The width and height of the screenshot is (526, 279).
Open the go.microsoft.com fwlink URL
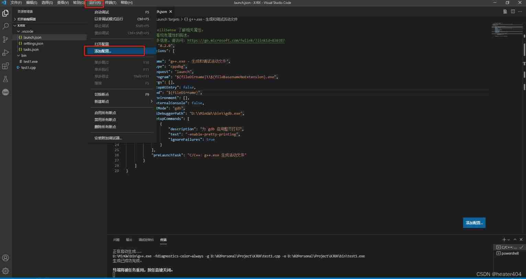(x=236, y=40)
